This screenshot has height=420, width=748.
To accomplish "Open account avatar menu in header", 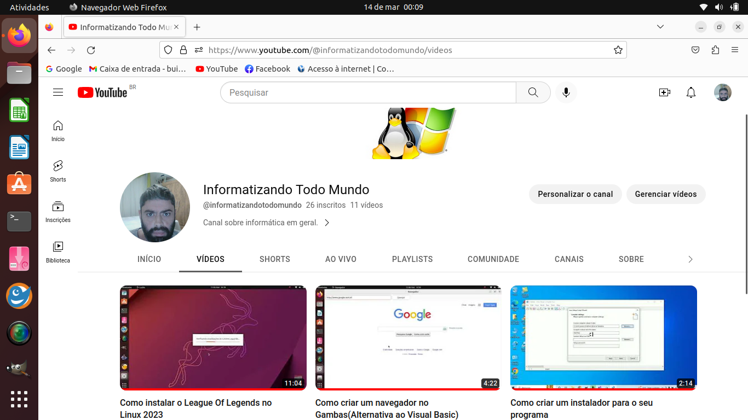I will coord(723,92).
